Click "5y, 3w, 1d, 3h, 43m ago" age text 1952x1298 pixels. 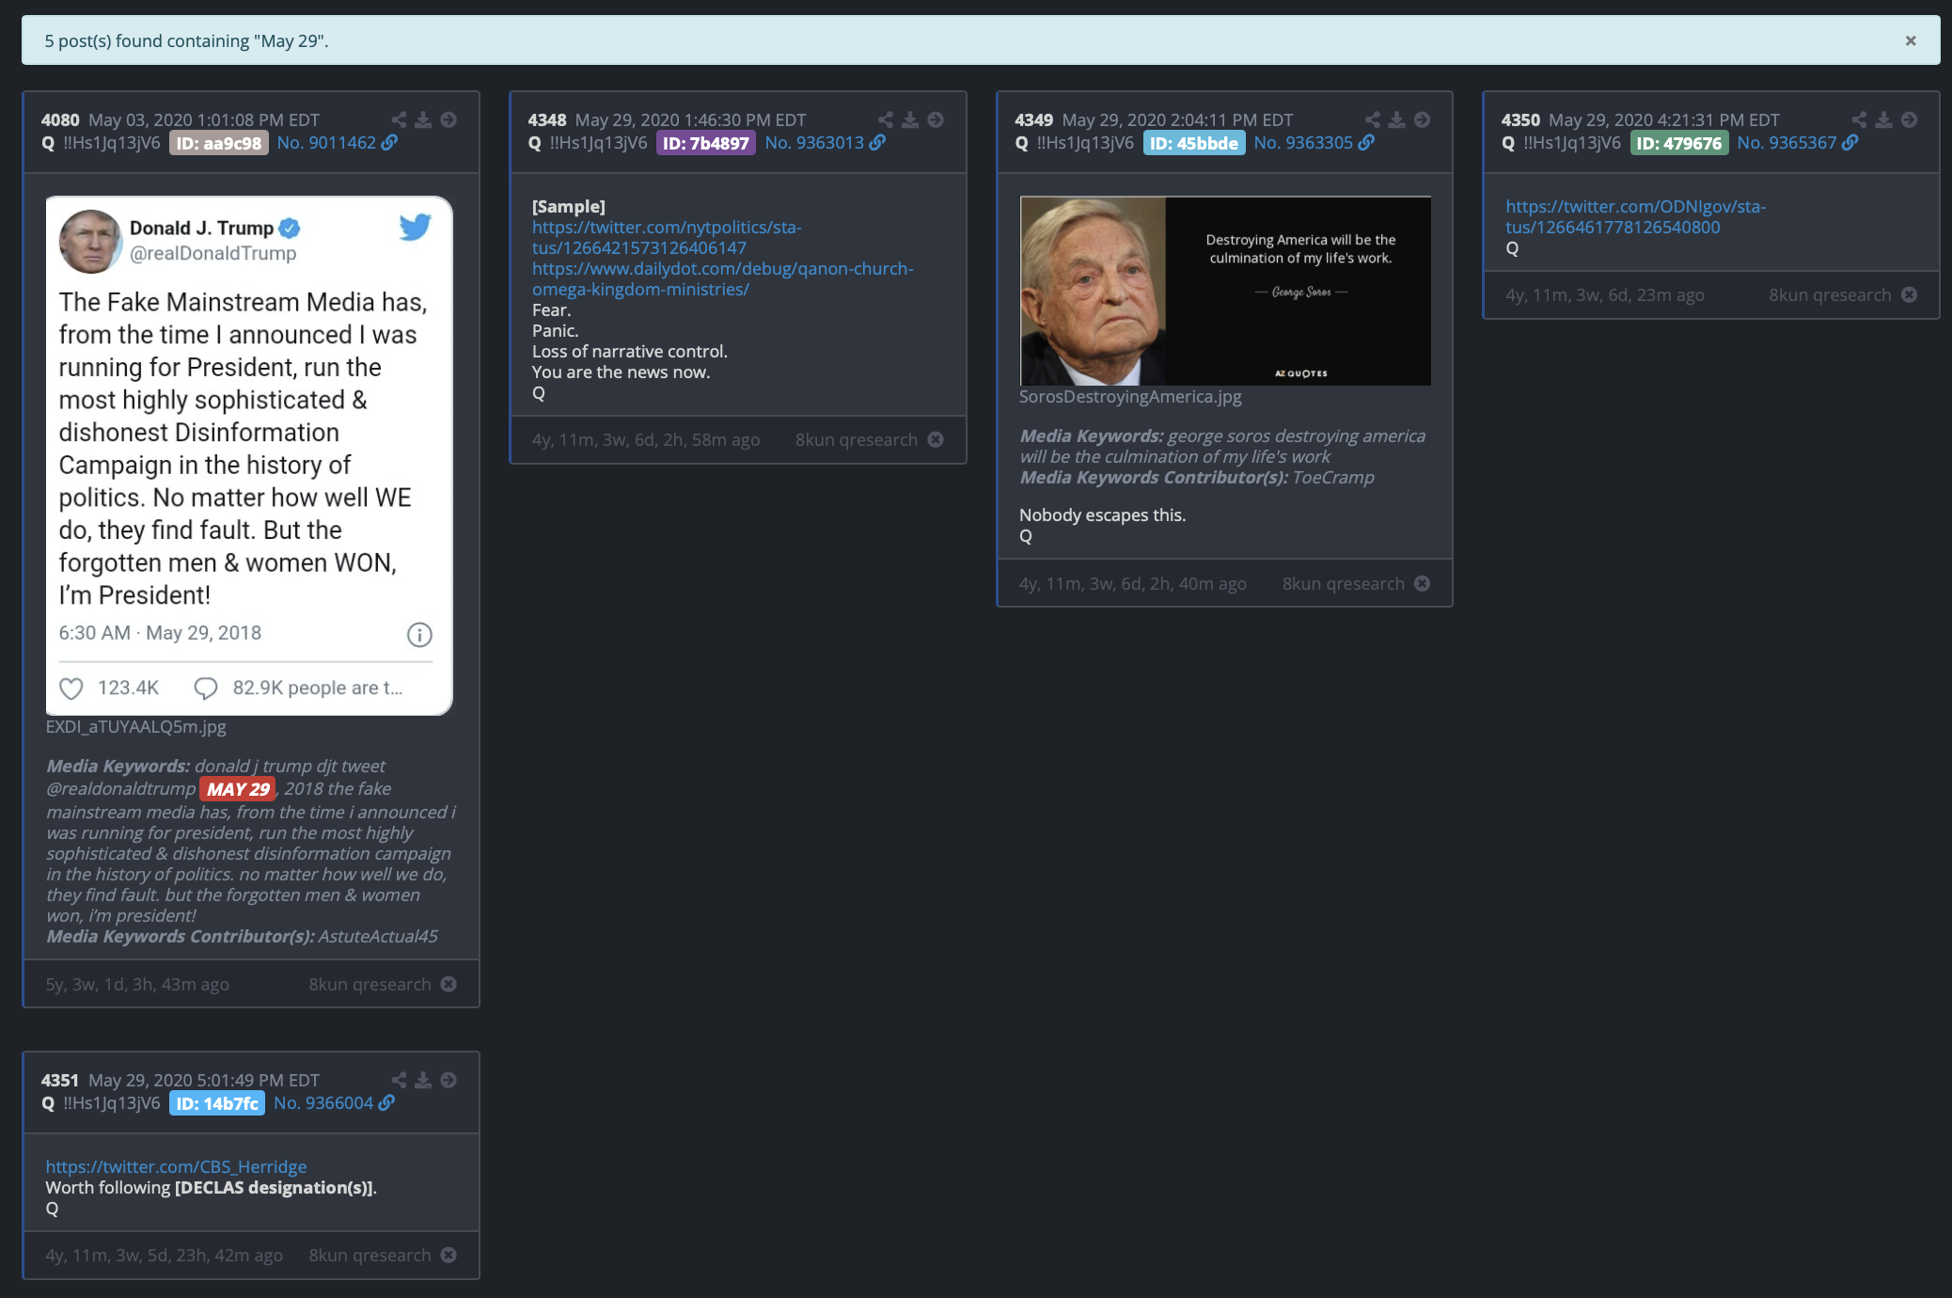pos(137,984)
